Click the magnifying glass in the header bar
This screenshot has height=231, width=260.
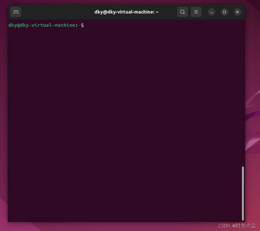coord(182,12)
